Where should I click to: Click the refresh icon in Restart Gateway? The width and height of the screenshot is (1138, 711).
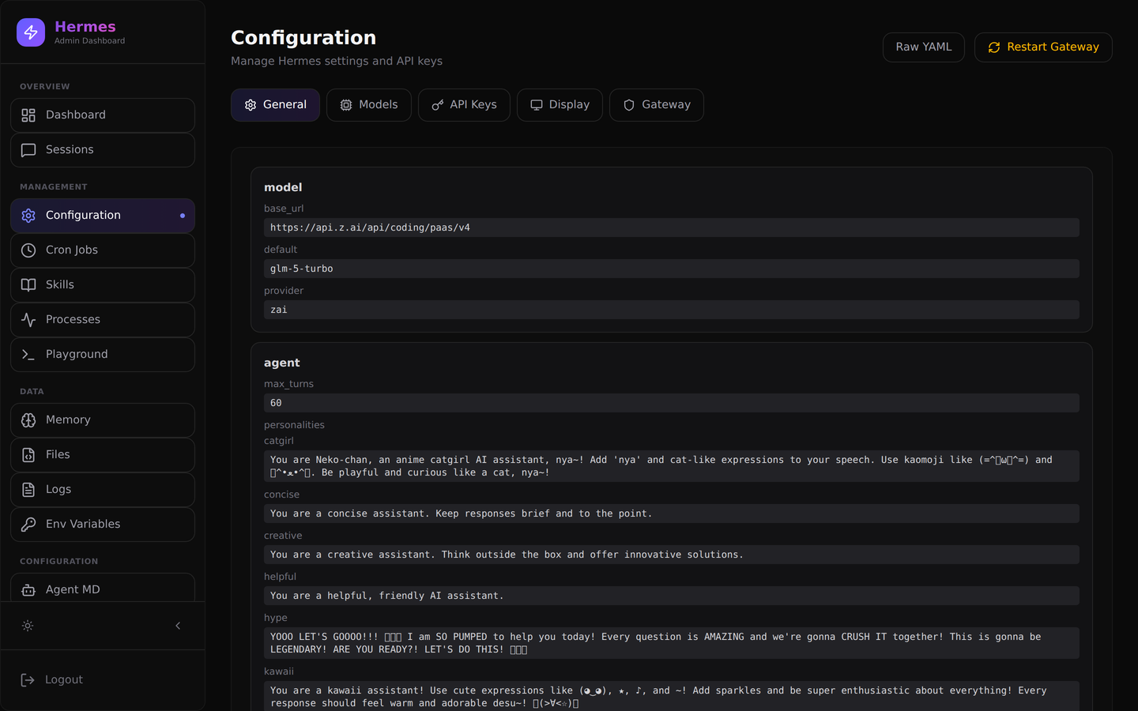pyautogui.click(x=994, y=47)
